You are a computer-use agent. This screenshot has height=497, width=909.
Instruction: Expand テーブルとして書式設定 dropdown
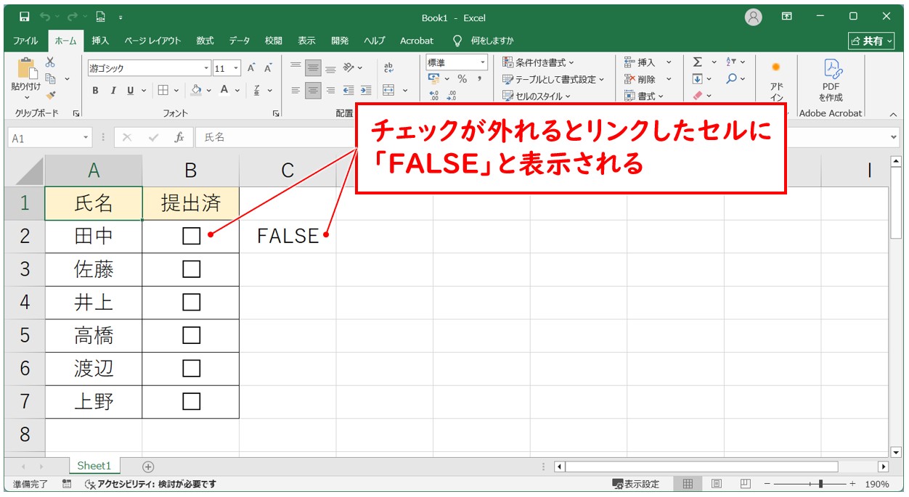[x=602, y=79]
